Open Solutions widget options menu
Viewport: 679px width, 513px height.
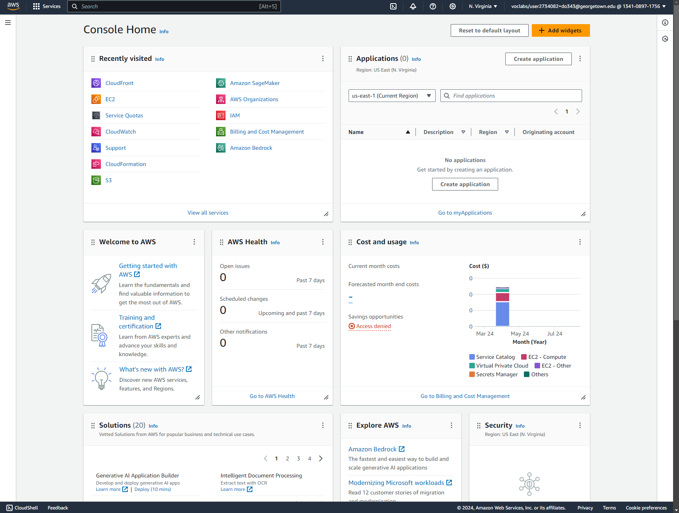click(x=323, y=425)
